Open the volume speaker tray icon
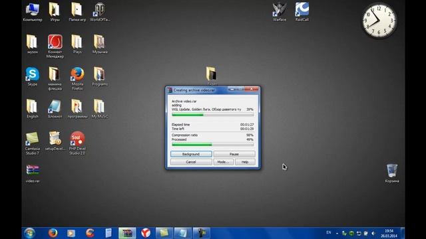Viewport: 426px width, 239px height. [x=373, y=233]
